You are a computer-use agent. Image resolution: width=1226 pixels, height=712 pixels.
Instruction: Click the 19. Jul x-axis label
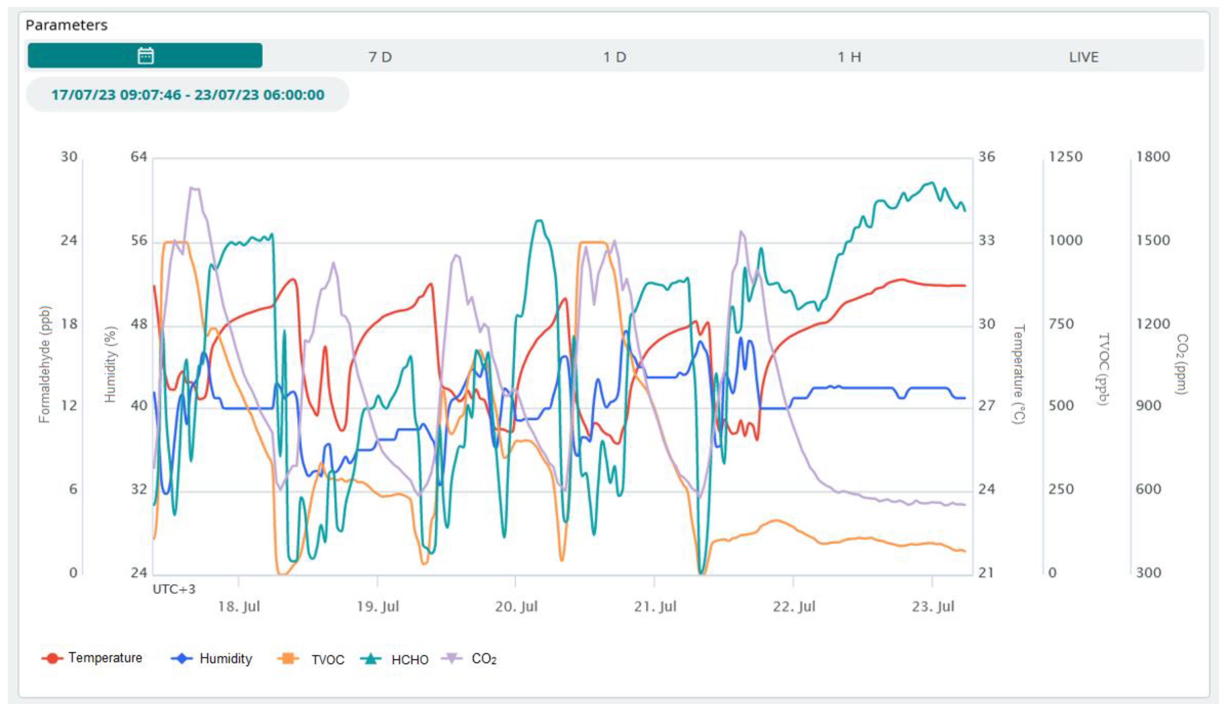point(378,607)
